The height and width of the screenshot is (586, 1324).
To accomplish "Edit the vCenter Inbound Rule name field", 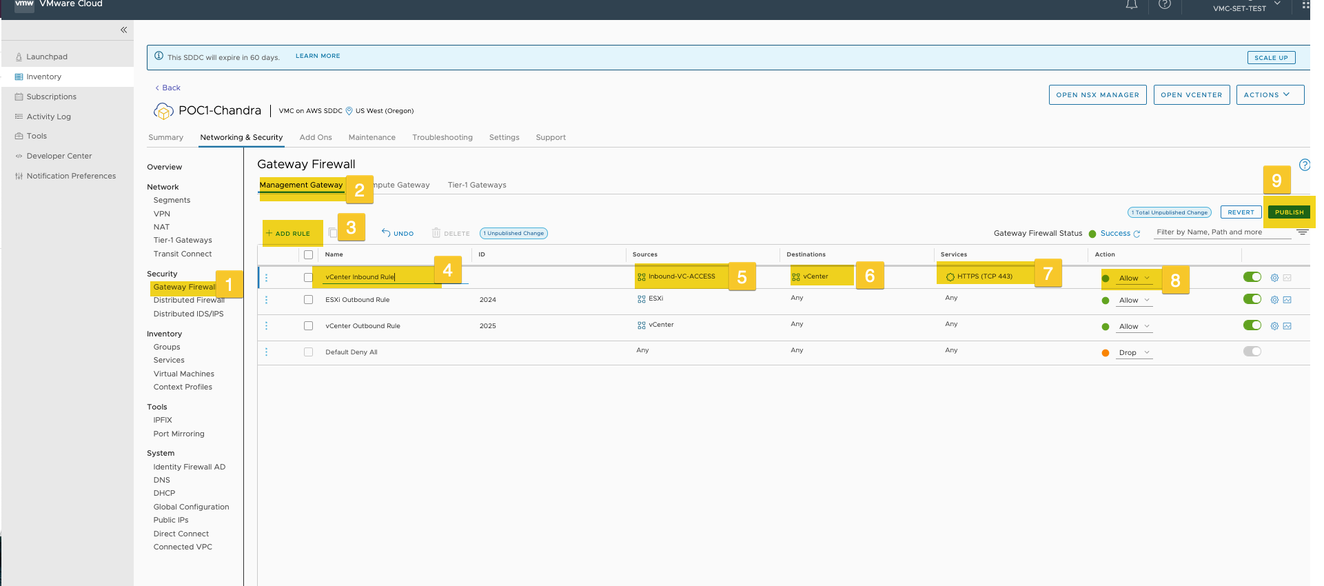I will pos(395,277).
